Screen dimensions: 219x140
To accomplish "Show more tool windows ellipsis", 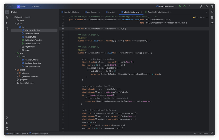I will click(x=7, y=34).
